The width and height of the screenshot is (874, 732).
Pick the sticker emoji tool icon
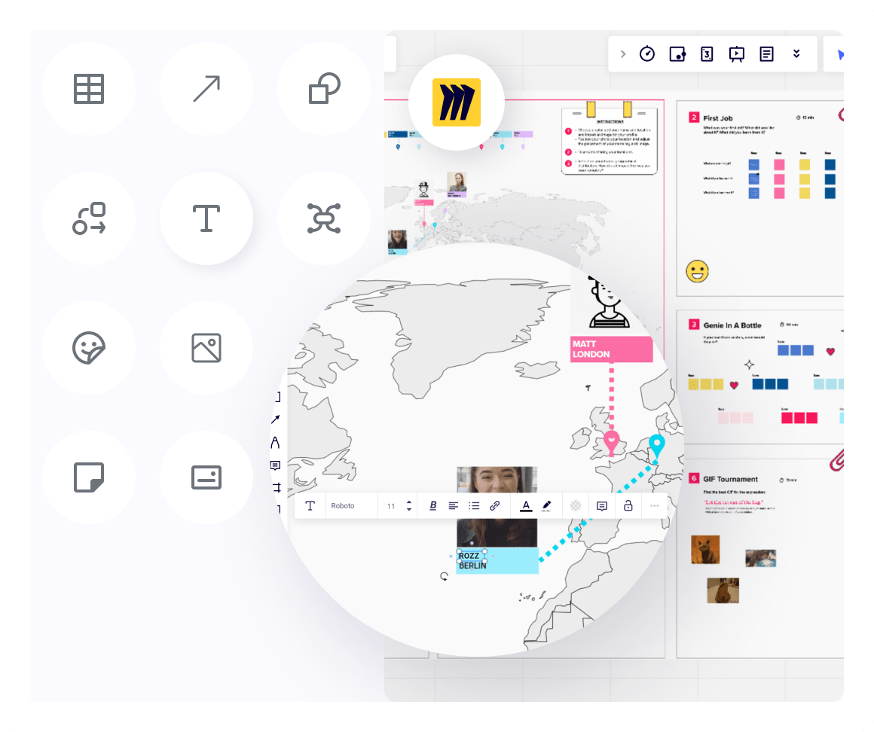click(89, 348)
